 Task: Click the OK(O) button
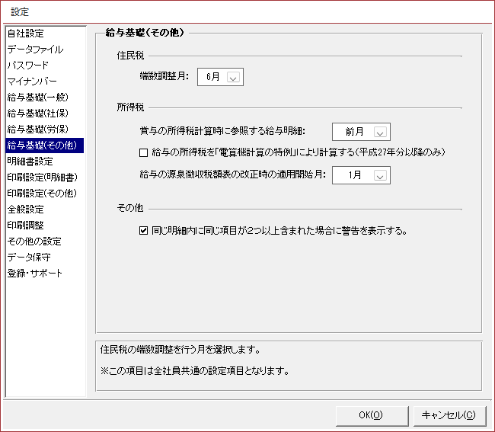click(x=370, y=415)
